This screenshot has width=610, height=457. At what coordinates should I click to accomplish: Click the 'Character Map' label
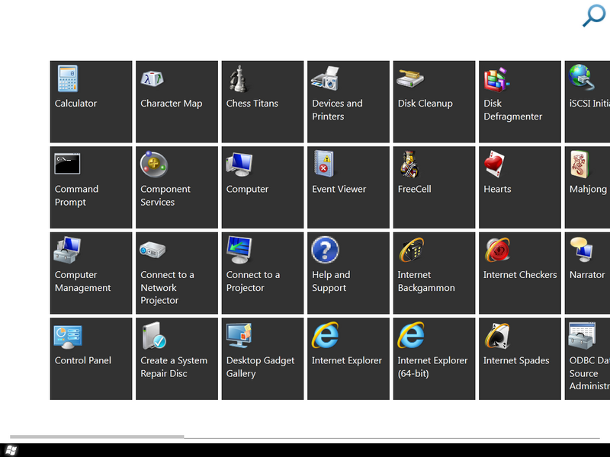pos(171,104)
